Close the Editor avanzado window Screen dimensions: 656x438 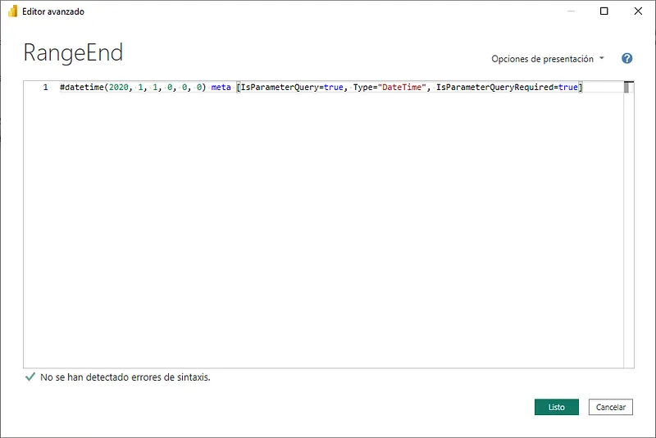click(638, 11)
